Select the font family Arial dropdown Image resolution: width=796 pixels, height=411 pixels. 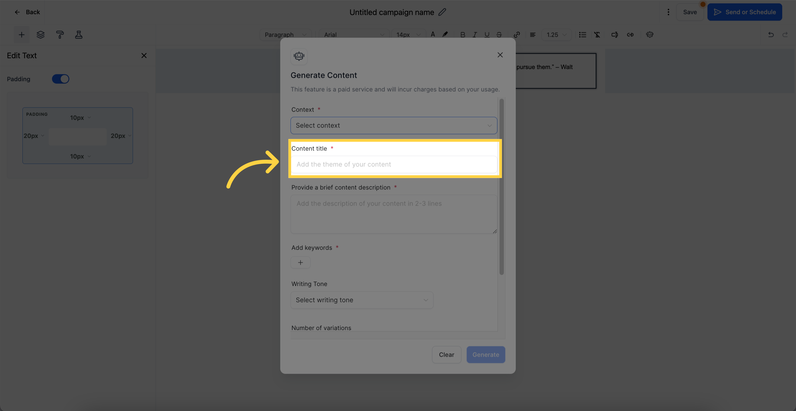click(x=352, y=34)
